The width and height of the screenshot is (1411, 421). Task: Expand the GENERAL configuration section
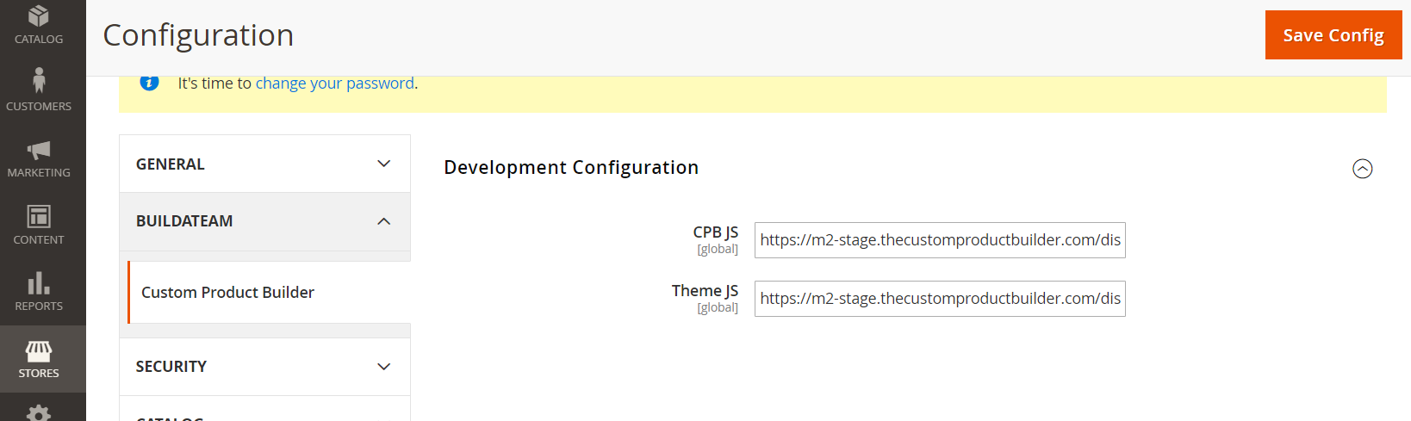point(264,164)
